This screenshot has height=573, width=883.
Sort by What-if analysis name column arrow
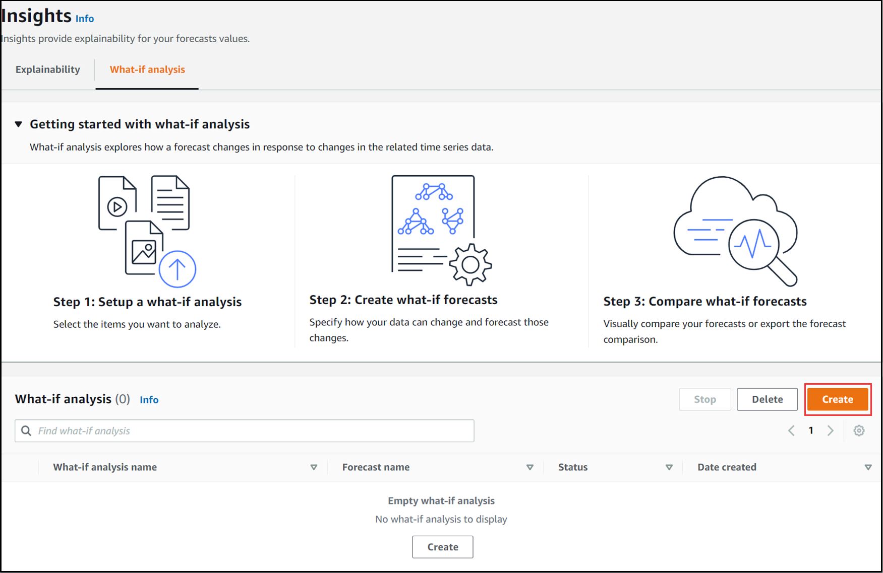coord(314,467)
